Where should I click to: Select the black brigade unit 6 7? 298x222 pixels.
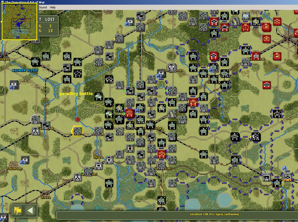click(x=77, y=73)
